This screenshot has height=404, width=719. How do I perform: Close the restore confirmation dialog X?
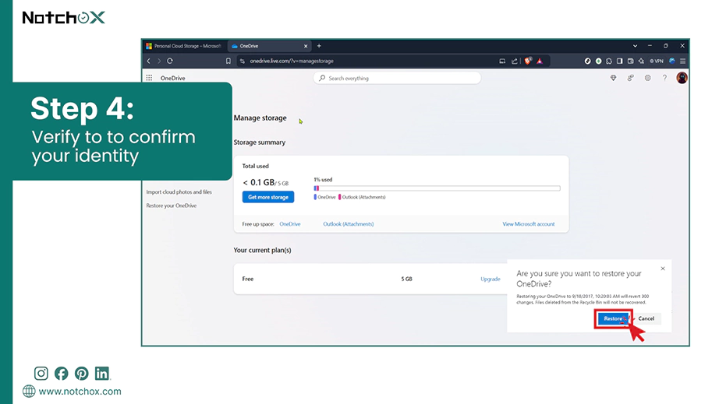pos(663,269)
